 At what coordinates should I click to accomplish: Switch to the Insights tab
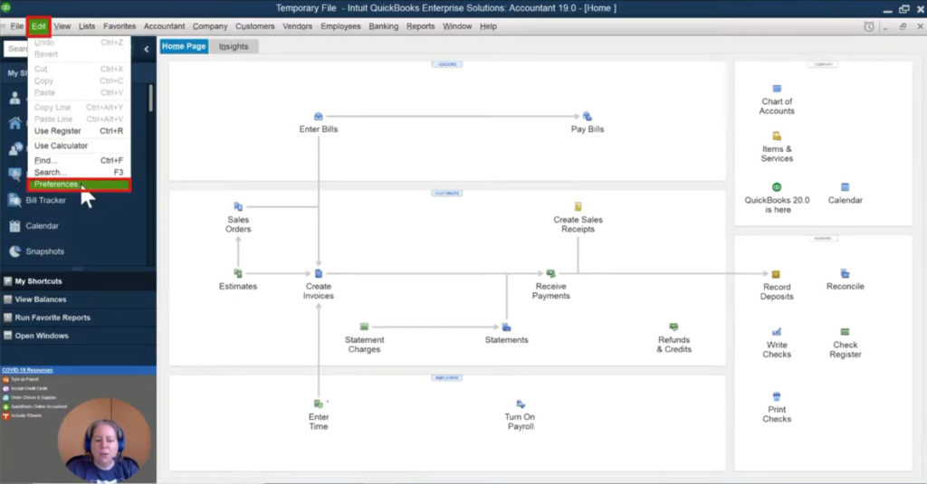(x=233, y=46)
